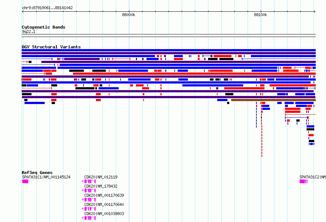326x222 pixels.
Task: Open the RefSeq Genes track title
Action: click(x=37, y=173)
